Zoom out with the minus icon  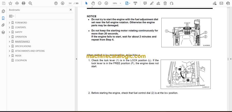[100, 3]
